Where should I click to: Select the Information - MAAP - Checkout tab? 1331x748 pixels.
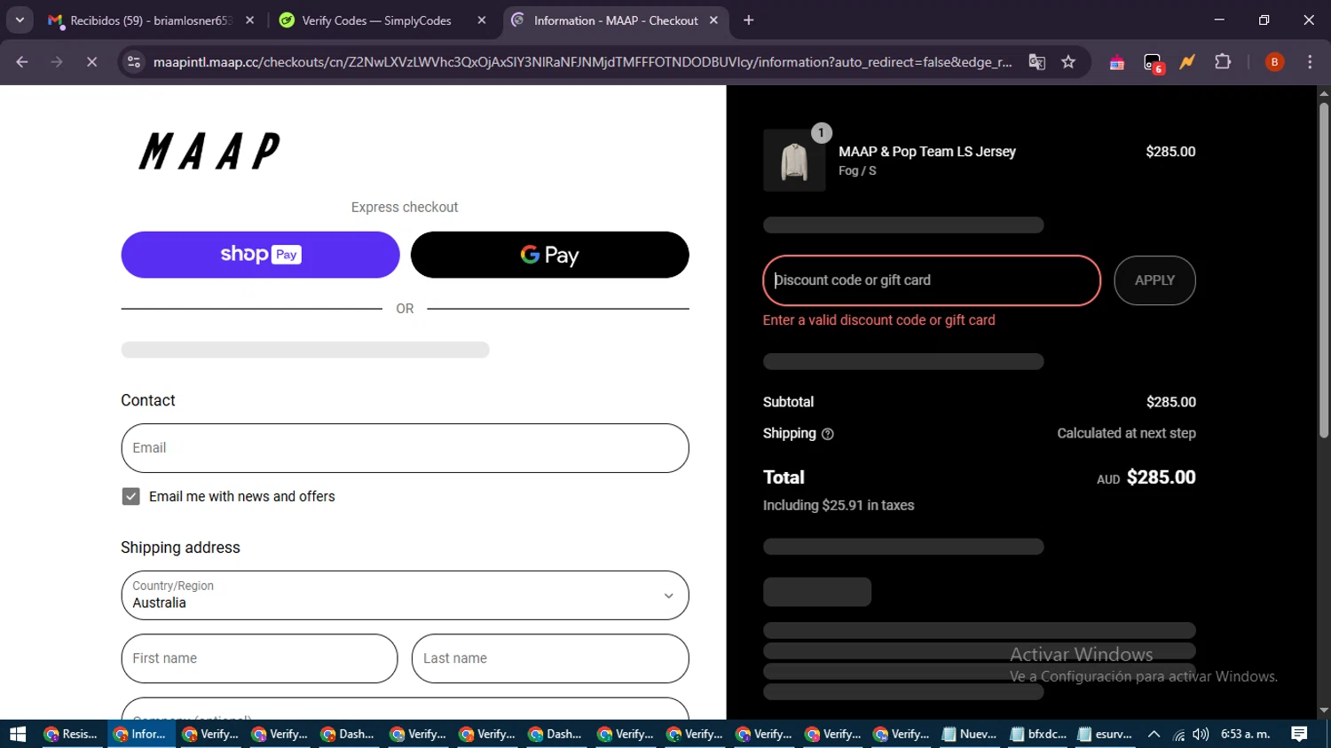616,20
